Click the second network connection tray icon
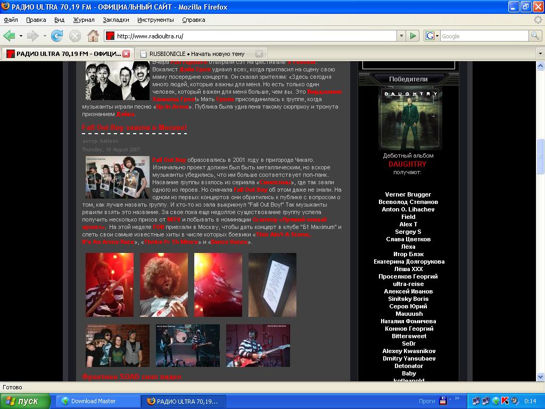The height and width of the screenshot is (409, 545). coord(486,401)
